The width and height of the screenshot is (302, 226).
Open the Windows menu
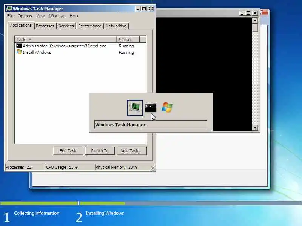click(x=57, y=16)
